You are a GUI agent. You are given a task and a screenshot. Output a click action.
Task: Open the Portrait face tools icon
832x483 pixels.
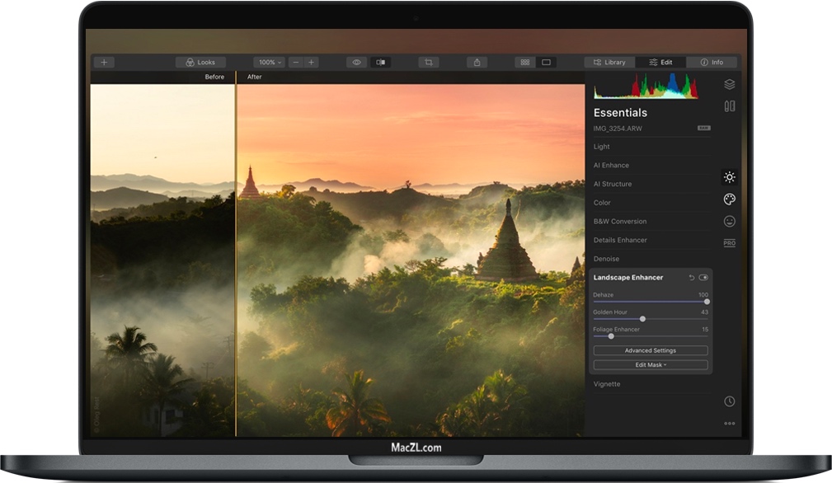729,221
